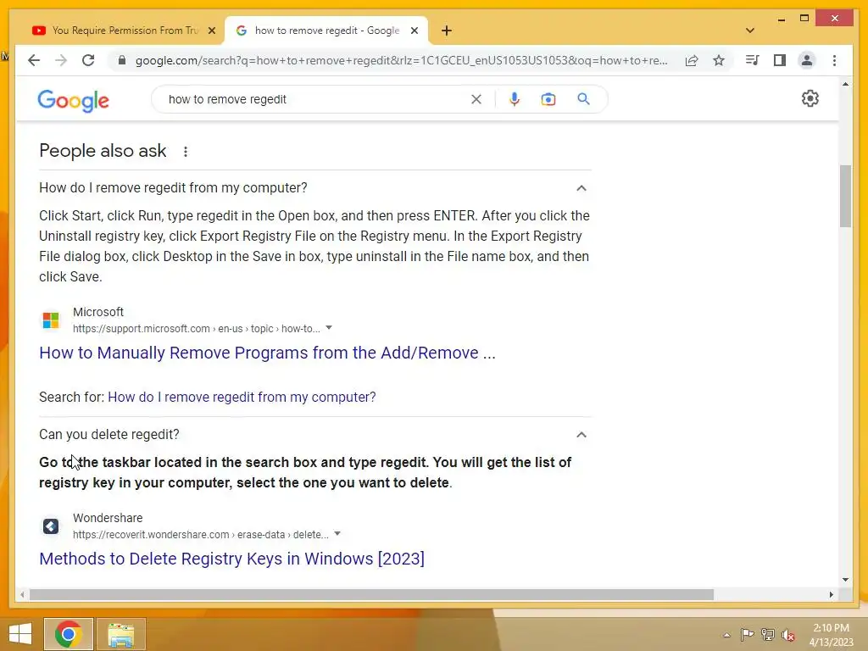Collapse 'How do I remove regedit' answer
Viewport: 868px width, 651px height.
tap(581, 188)
